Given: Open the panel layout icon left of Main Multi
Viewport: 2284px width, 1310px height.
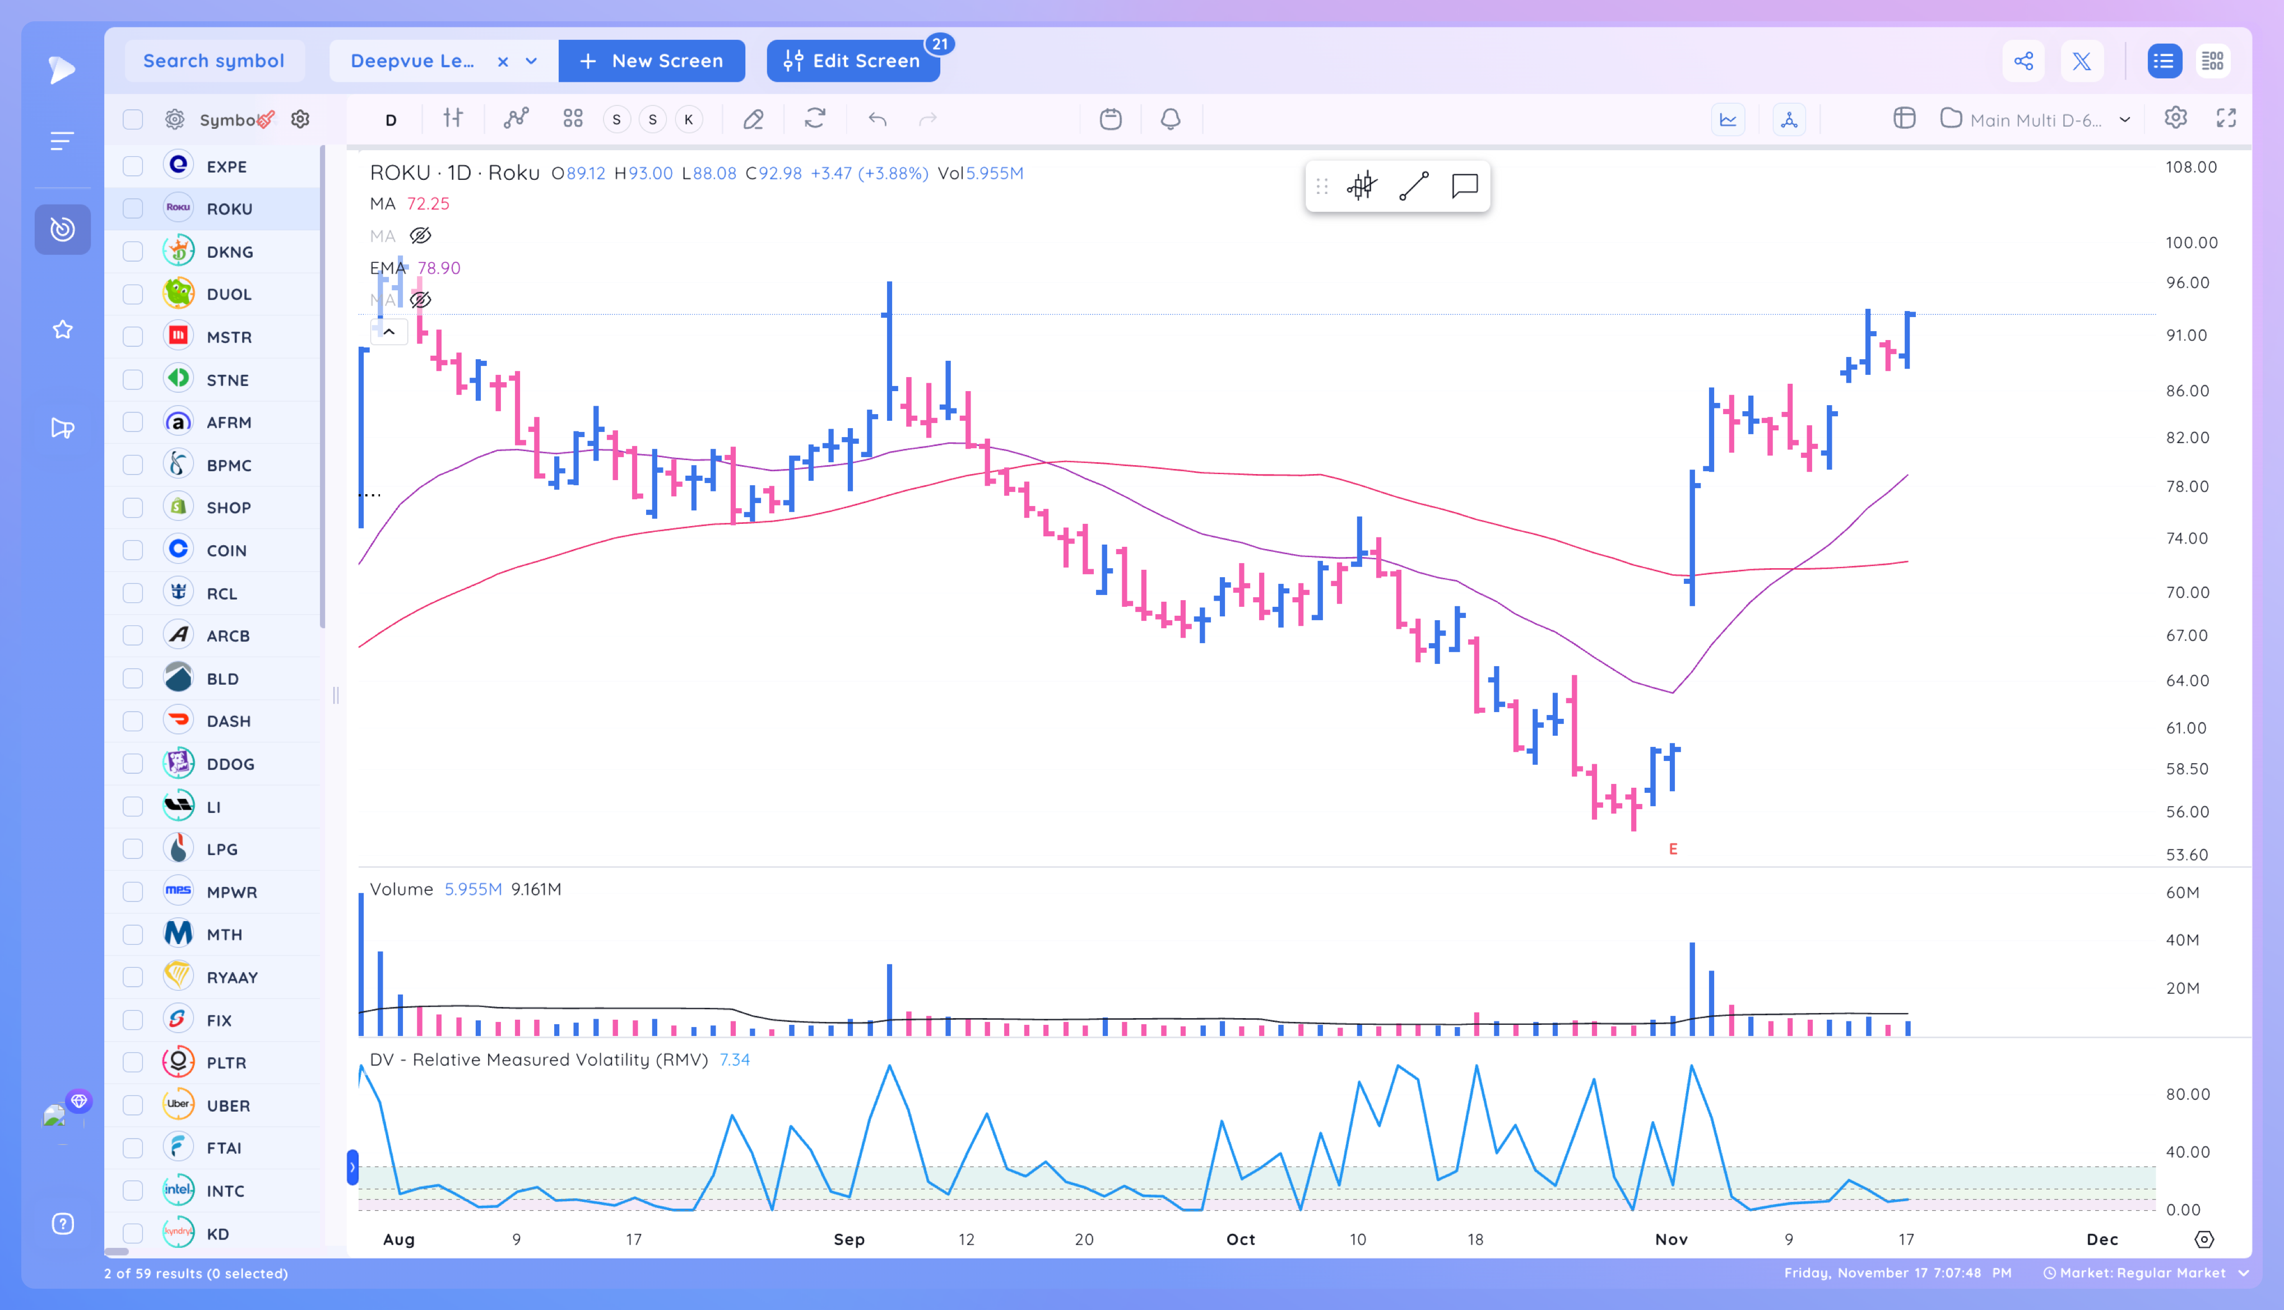Looking at the screenshot, I should point(1904,118).
